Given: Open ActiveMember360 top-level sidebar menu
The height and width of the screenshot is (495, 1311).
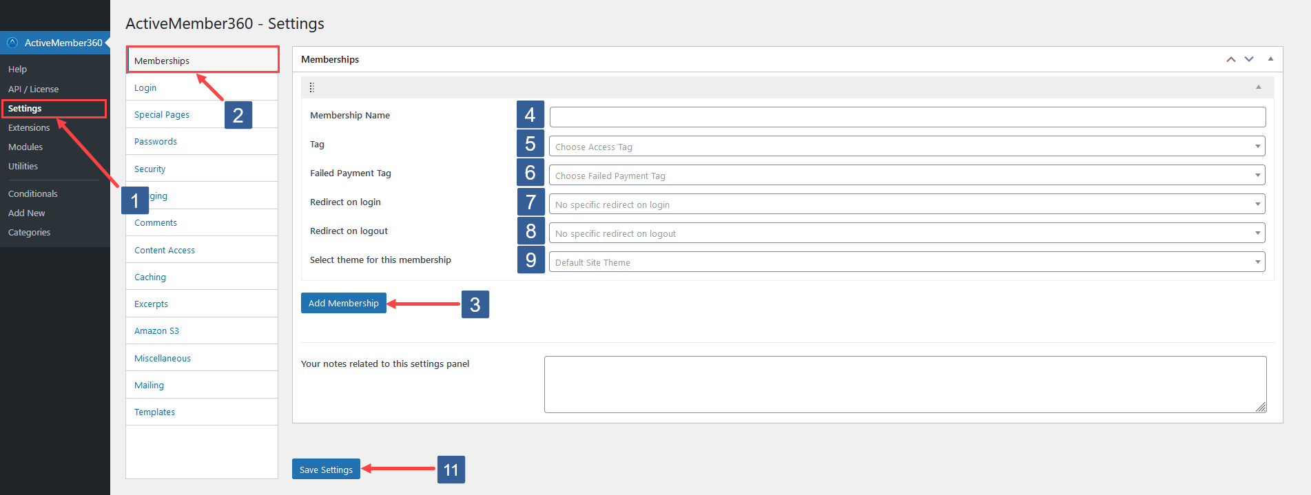Looking at the screenshot, I should (x=55, y=42).
